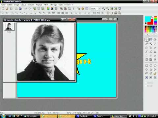
Task: Click the PhotoFiltre taskbar button
Action: tap(118, 116)
